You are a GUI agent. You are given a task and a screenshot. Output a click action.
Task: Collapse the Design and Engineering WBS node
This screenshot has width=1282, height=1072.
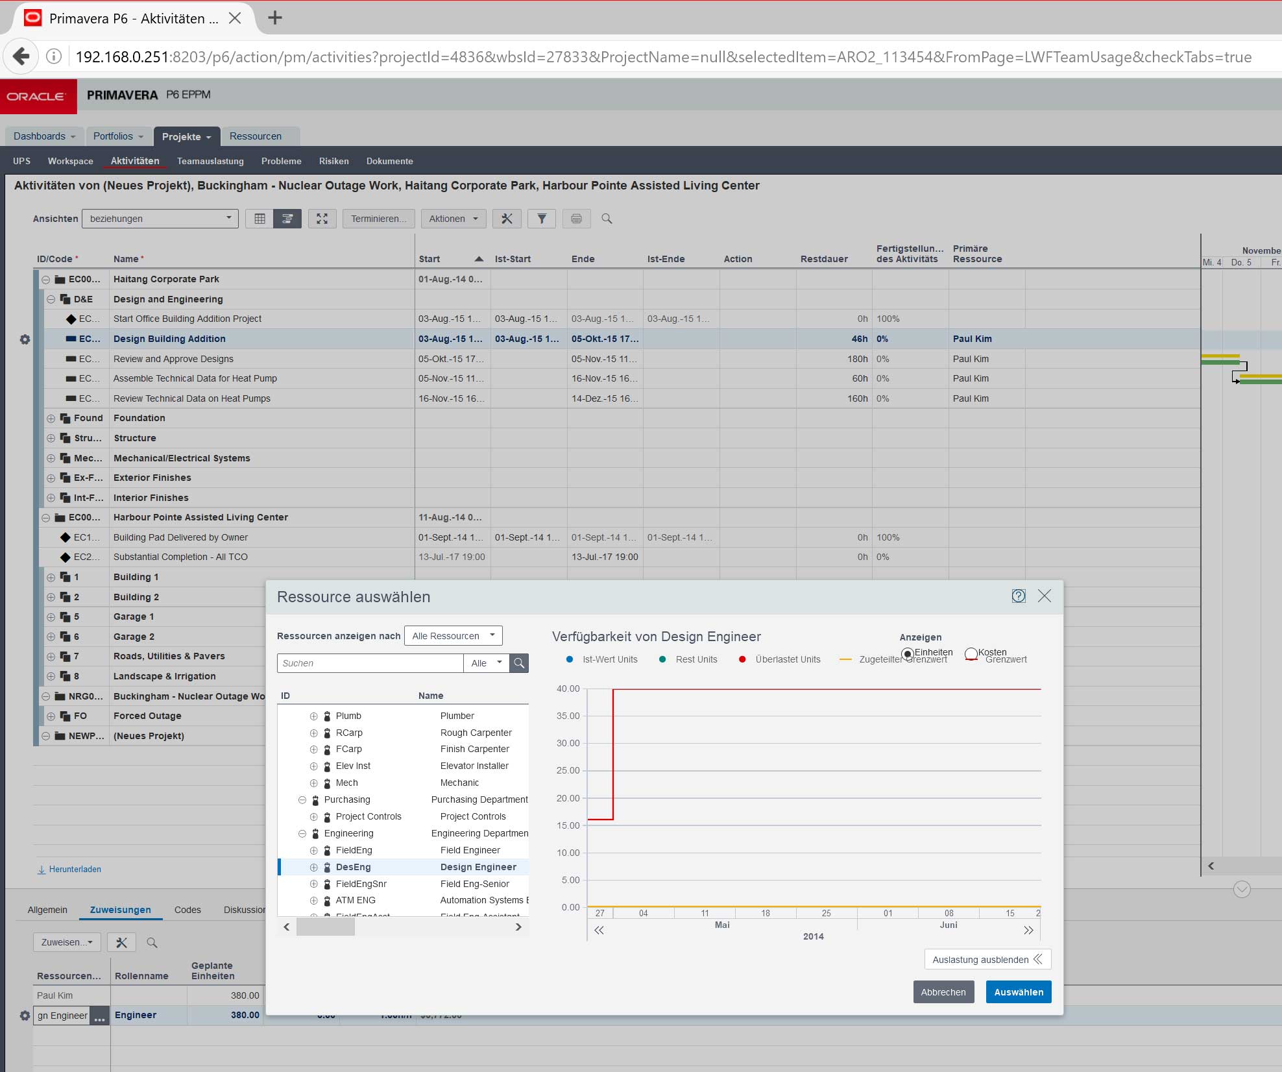click(51, 299)
